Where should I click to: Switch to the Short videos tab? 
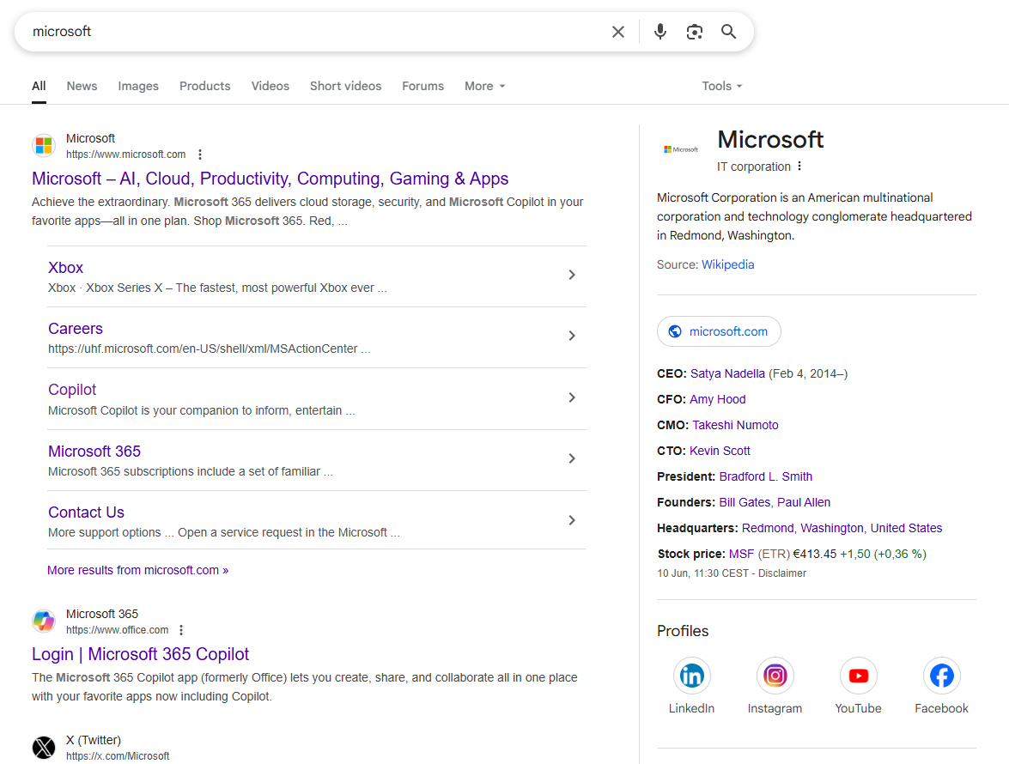pos(345,86)
